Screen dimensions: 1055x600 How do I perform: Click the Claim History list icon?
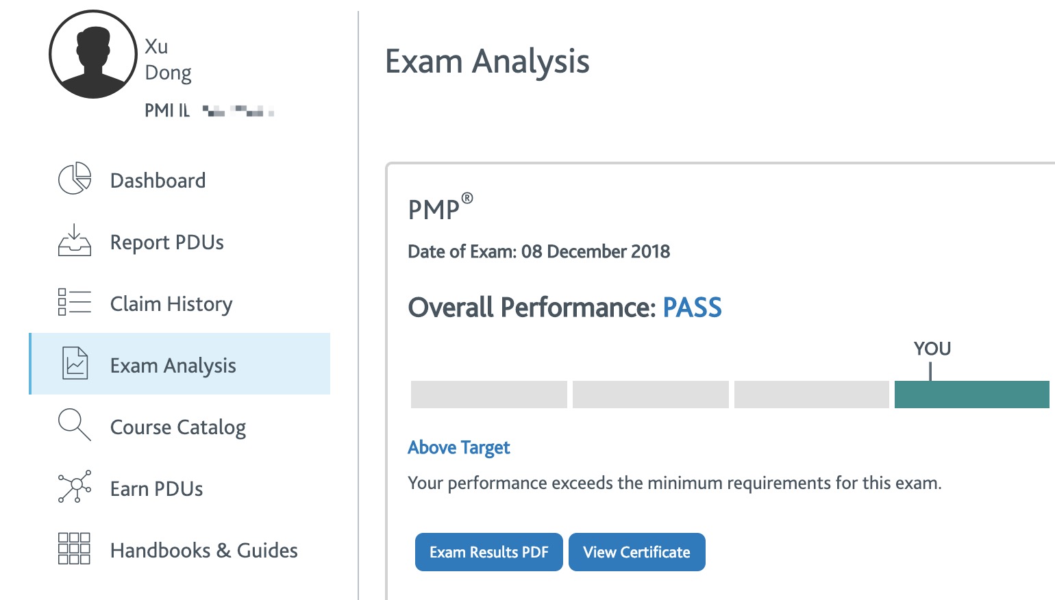[x=75, y=302]
